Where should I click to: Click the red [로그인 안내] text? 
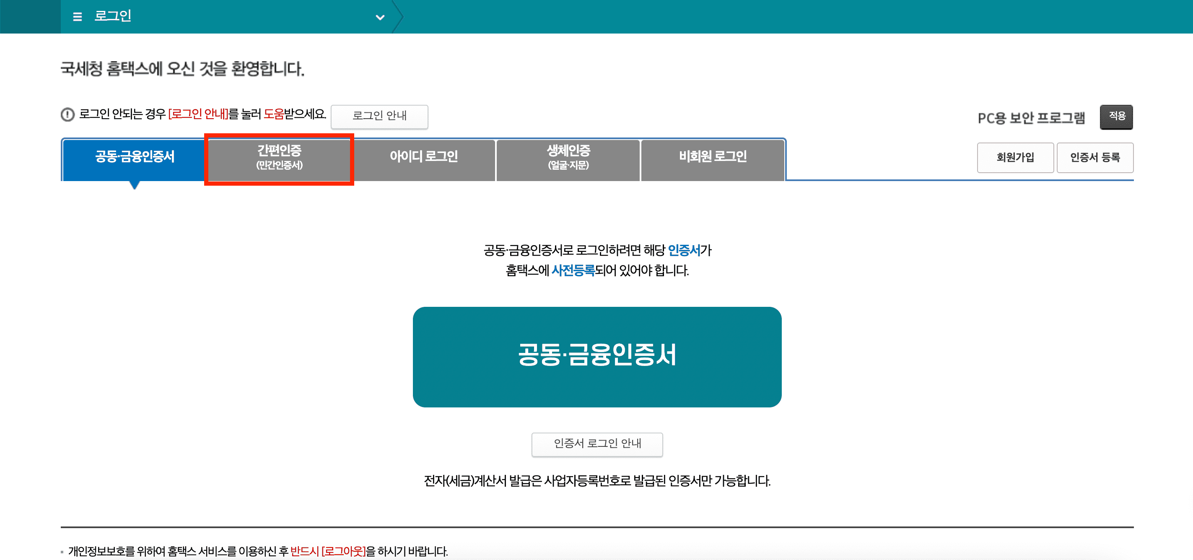pos(198,114)
